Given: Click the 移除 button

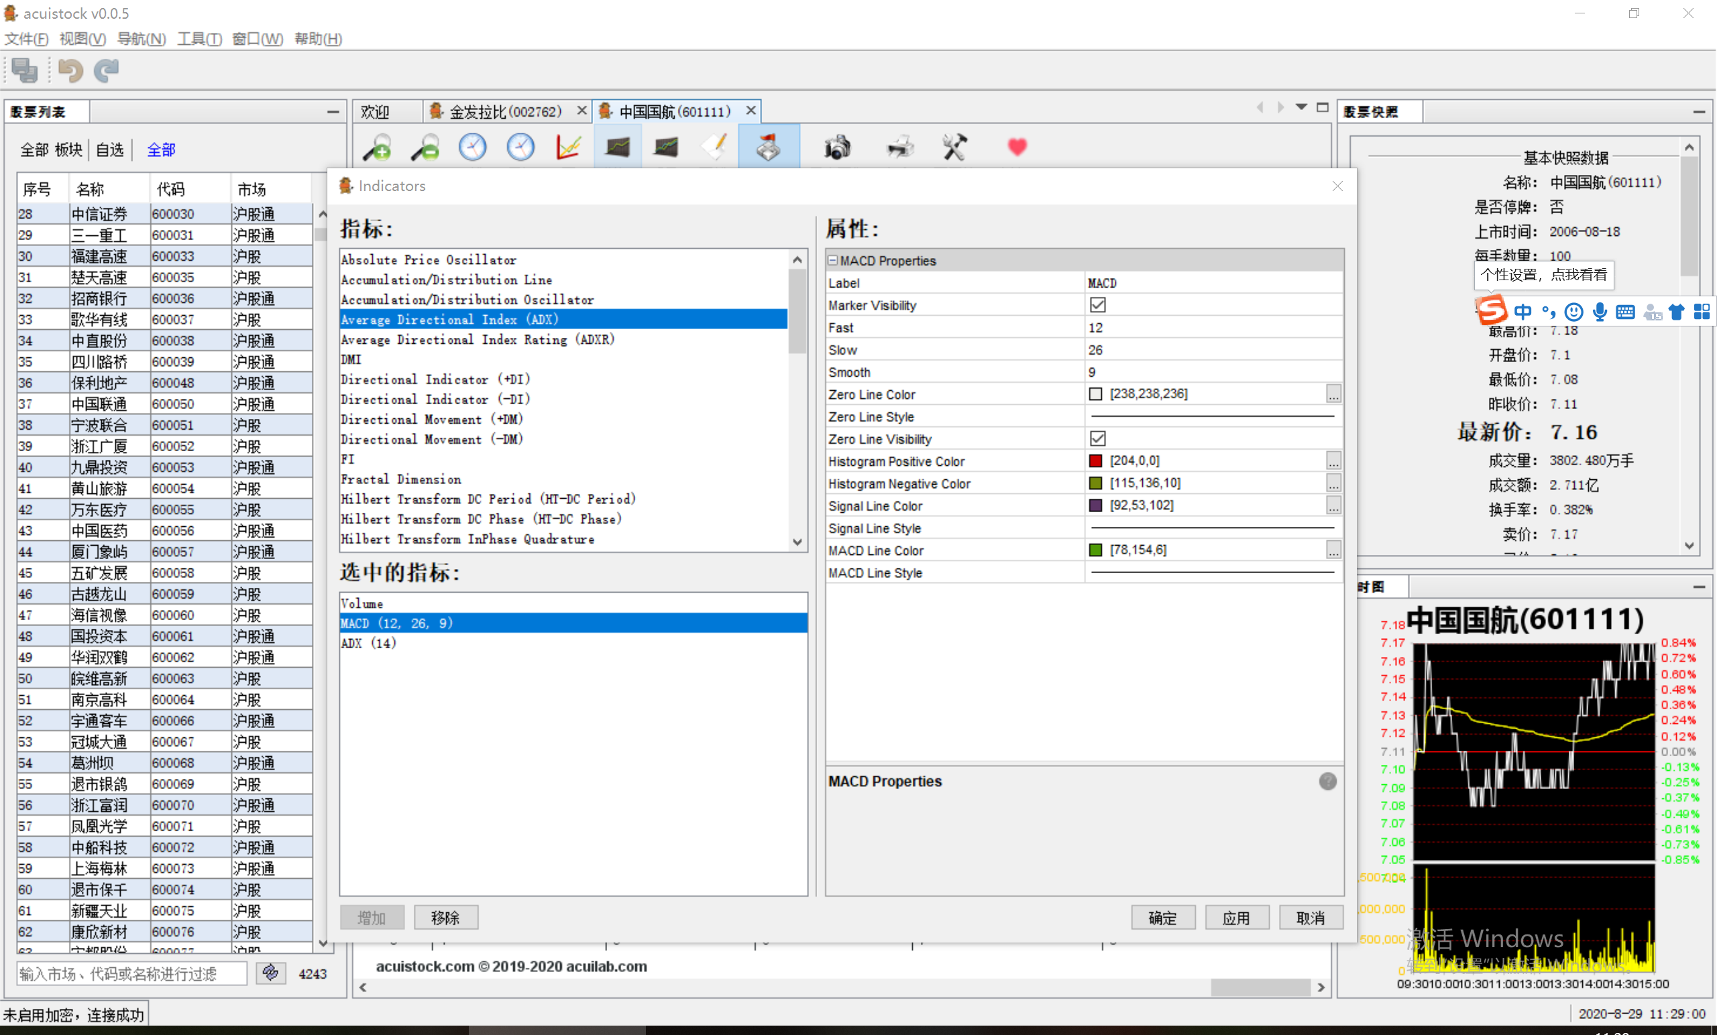Looking at the screenshot, I should coord(445,917).
